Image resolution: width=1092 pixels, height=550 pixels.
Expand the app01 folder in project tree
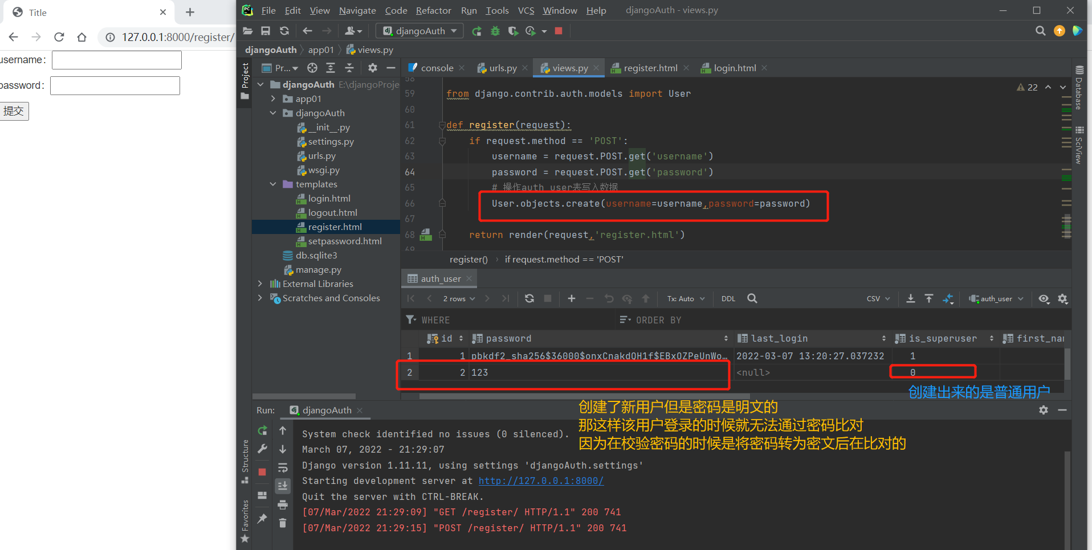click(x=273, y=98)
